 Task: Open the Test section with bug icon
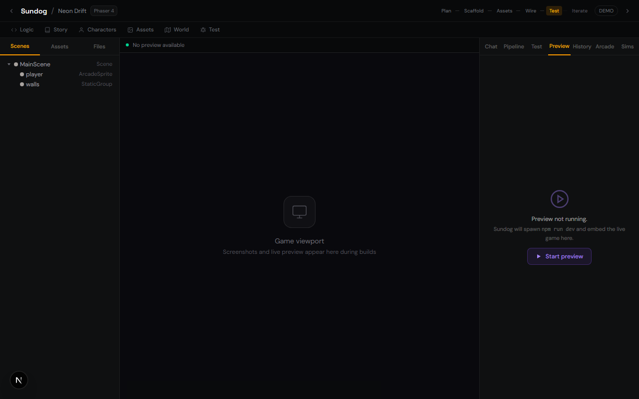(210, 30)
